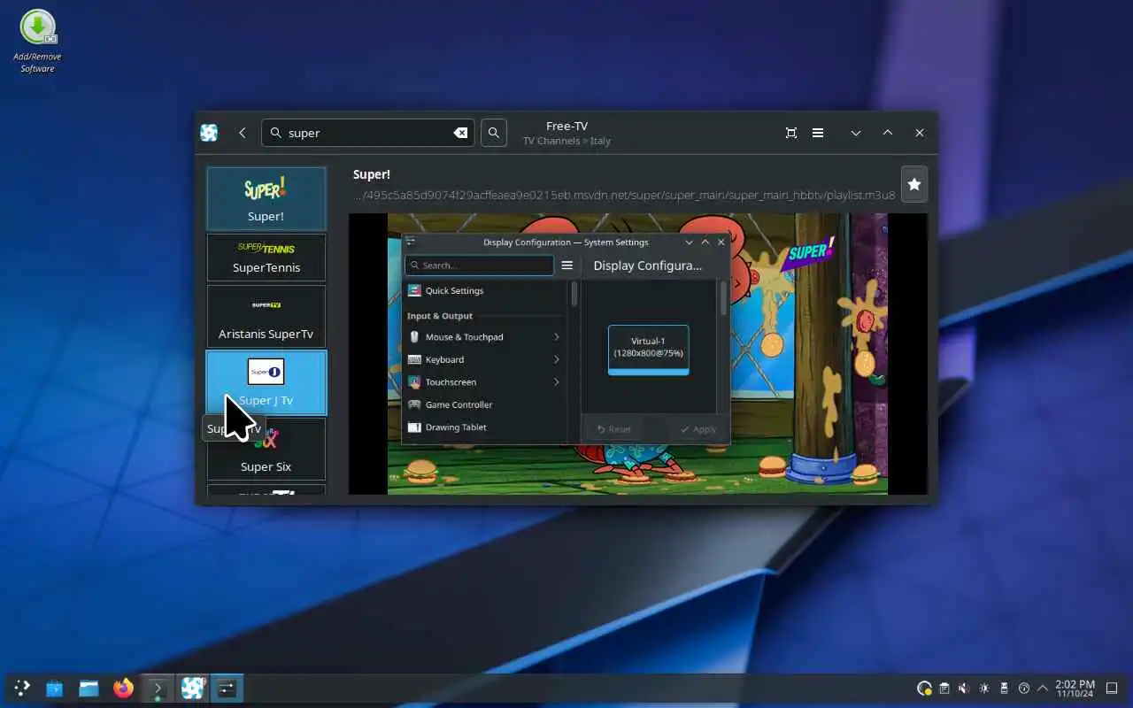Click the 'Input & Output' section header

(440, 316)
